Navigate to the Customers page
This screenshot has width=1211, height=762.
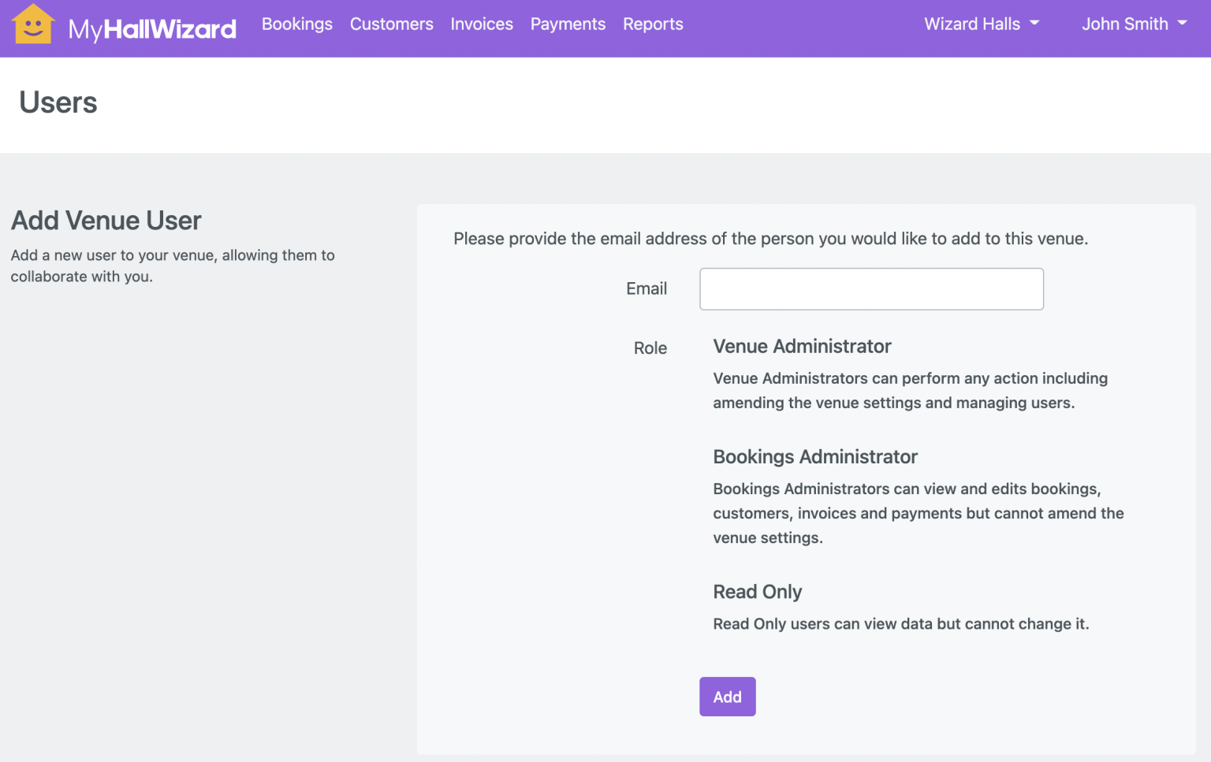[391, 24]
